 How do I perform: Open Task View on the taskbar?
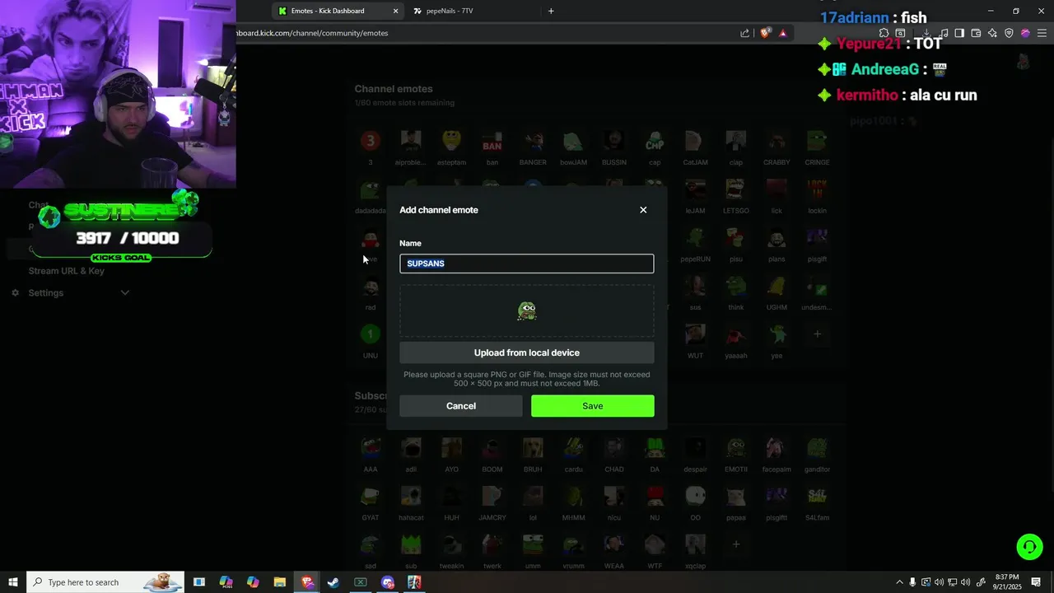199,582
